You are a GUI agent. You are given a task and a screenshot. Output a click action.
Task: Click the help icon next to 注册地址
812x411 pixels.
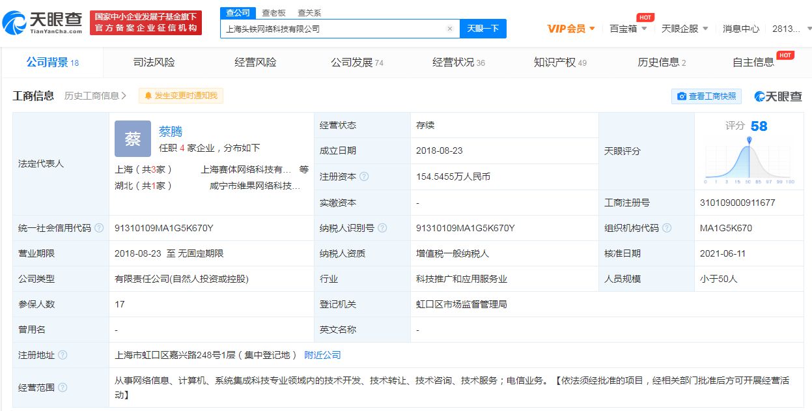[63, 355]
